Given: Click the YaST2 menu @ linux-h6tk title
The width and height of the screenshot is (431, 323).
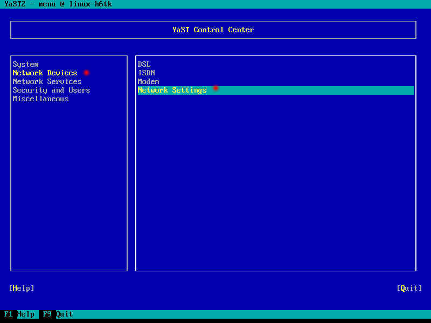Looking at the screenshot, I should (x=58, y=4).
